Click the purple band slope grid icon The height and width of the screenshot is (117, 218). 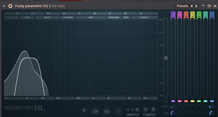[x=173, y=17]
